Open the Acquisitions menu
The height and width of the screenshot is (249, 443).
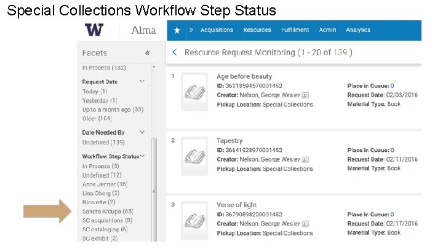(x=217, y=30)
